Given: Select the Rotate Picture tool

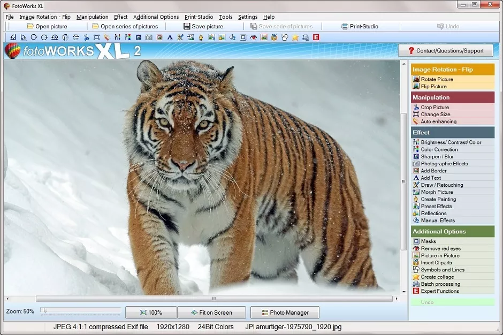Looking at the screenshot, I should 436,79.
